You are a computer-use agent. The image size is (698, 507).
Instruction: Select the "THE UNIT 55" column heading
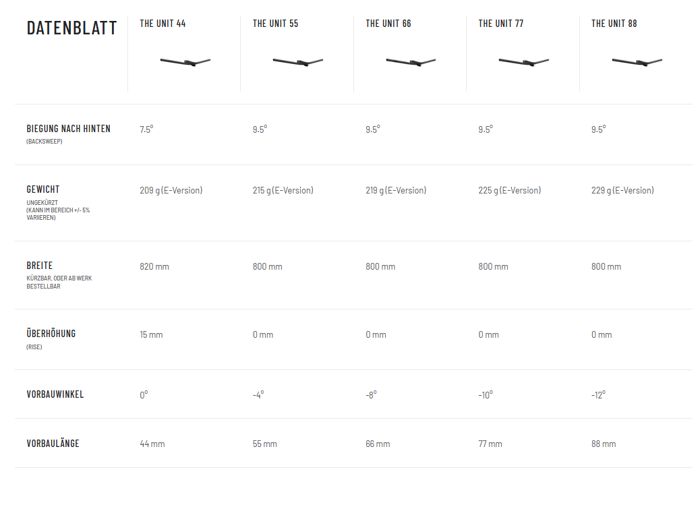pos(275,24)
